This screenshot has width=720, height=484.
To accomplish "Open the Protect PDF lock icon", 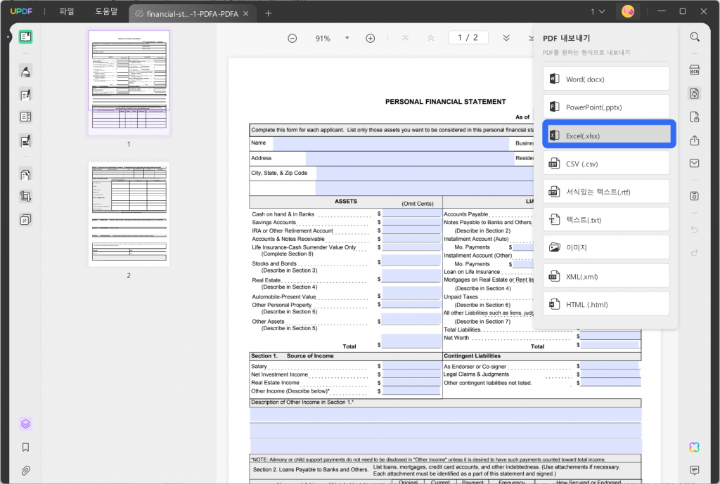I will point(695,117).
